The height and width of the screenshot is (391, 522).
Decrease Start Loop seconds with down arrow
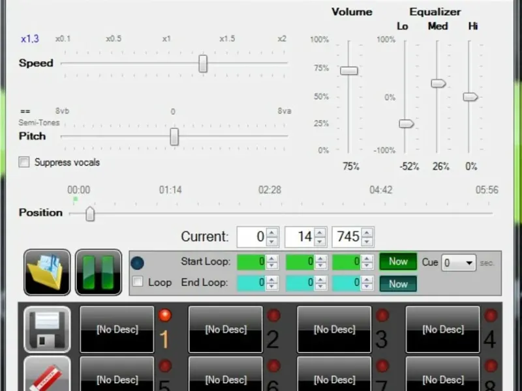click(320, 266)
